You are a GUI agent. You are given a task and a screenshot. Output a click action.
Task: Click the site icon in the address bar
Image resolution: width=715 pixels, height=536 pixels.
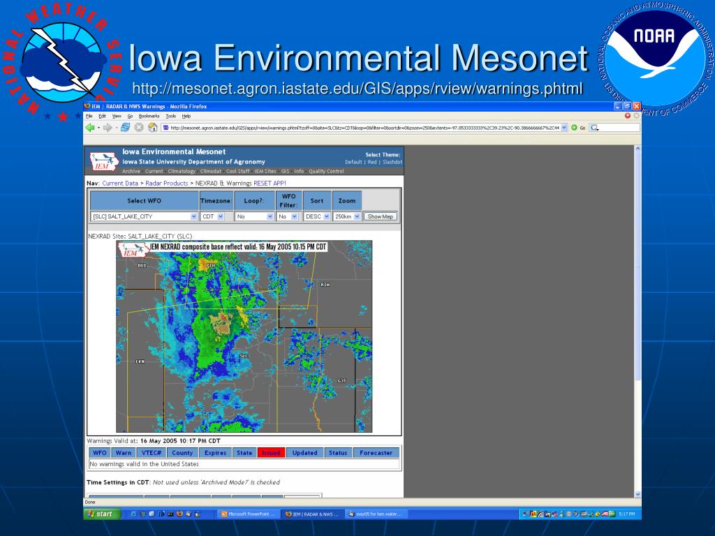(166, 128)
